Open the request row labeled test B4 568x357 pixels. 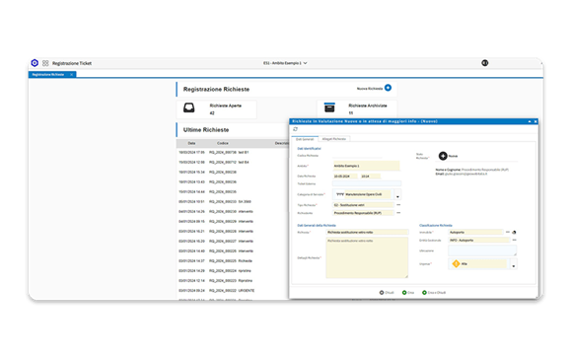233,162
